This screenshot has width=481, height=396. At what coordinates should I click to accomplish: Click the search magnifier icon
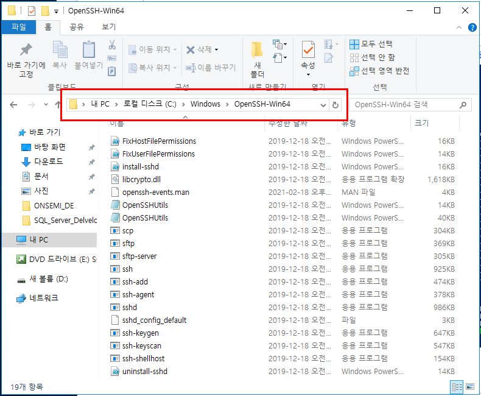[463, 105]
